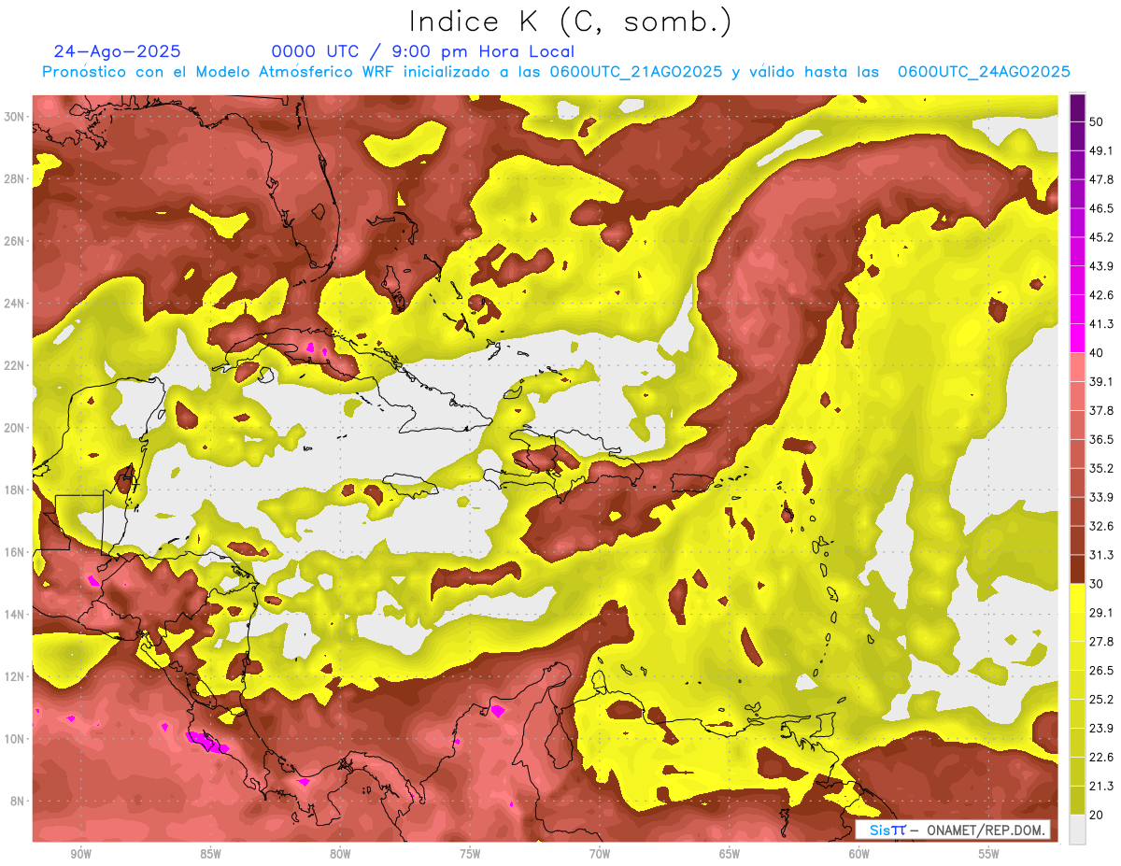Screen dimensions: 1121x866
Task: Click the color scale value "25.2"
Action: tap(1101, 700)
